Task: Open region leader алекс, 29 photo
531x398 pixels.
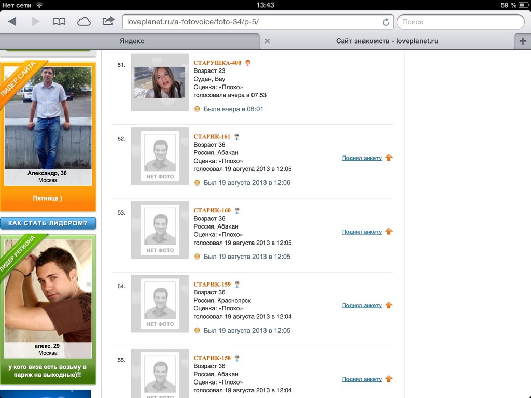Action: (48, 291)
